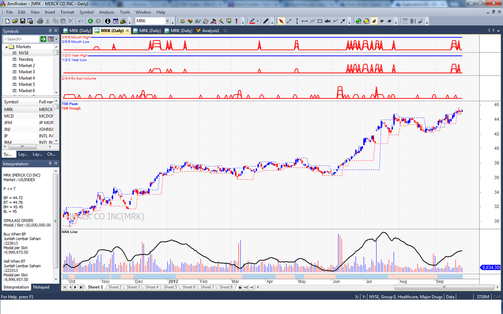Close the active MRK (Daily) tab
Image resolution: width=503 pixels, height=314 pixels.
[128, 31]
